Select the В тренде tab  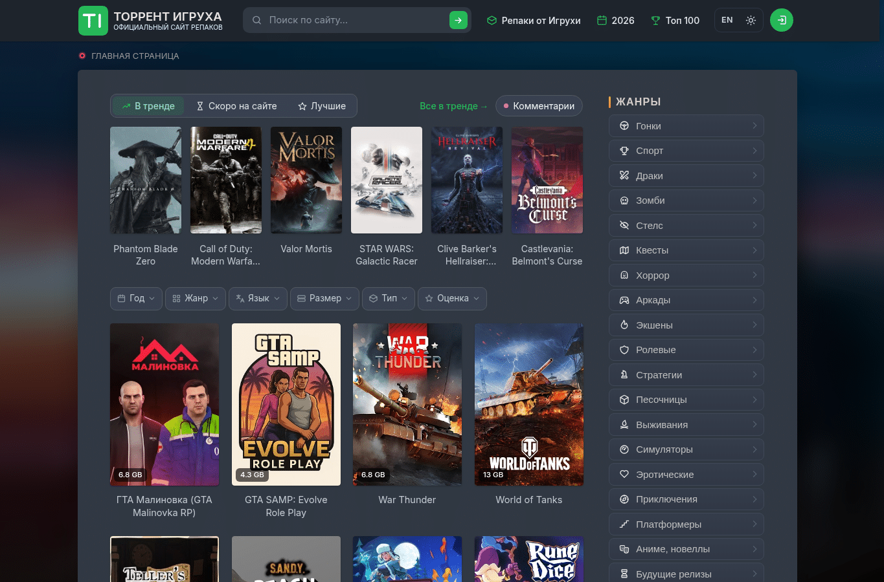(148, 106)
